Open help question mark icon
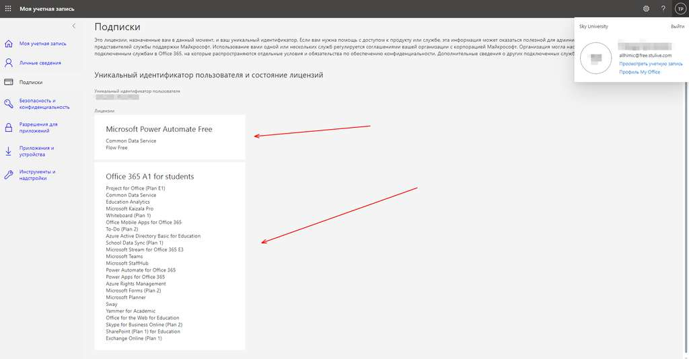Viewport: 689px width, 359px height. (x=663, y=8)
